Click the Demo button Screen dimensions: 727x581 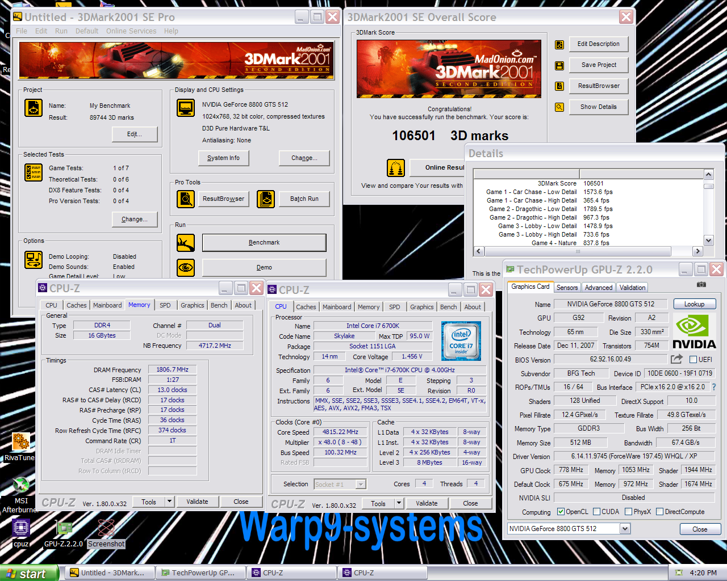264,267
